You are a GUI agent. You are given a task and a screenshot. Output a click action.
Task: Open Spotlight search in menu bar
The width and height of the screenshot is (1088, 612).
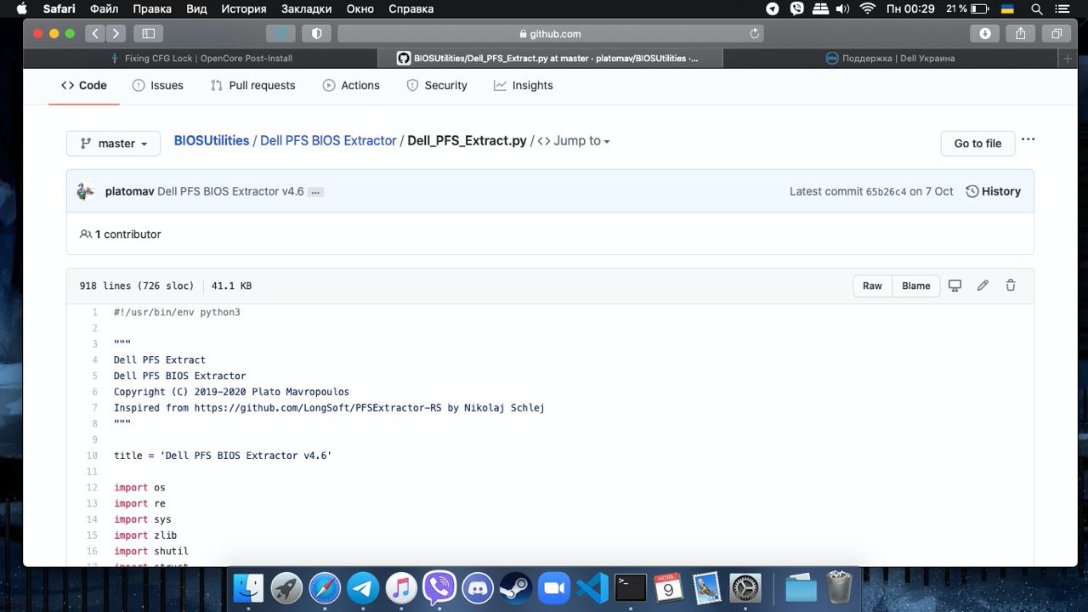tap(1037, 8)
